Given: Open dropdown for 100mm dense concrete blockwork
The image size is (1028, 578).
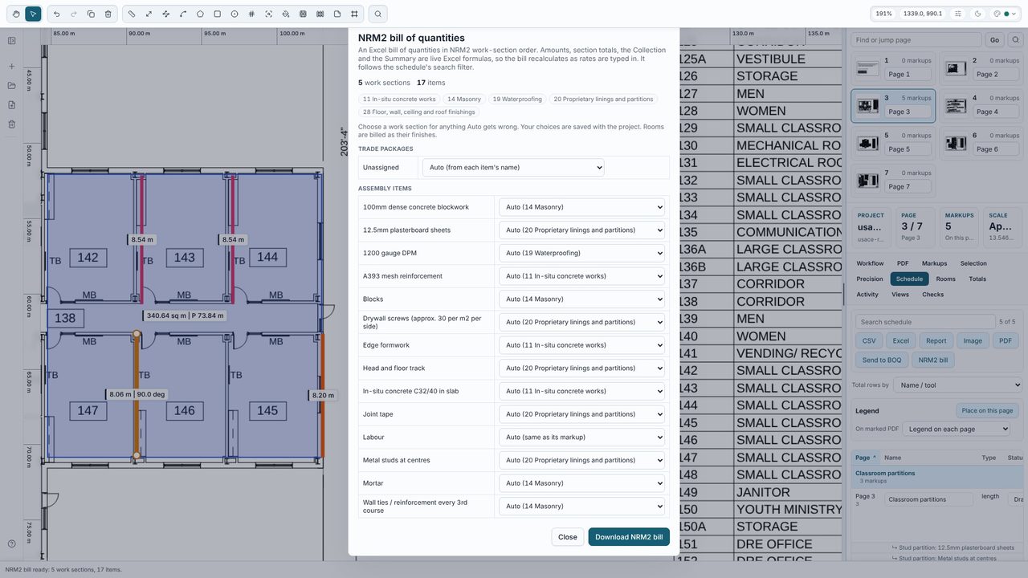Looking at the screenshot, I should [581, 207].
